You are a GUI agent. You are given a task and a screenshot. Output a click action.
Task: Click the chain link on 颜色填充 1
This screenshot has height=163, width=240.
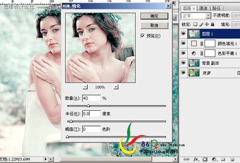click(x=202, y=43)
